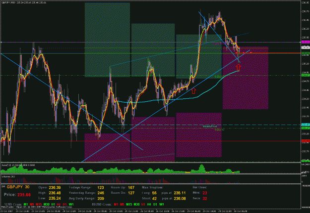Click H4 in the 89/200 Cross row

(x=149, y=205)
